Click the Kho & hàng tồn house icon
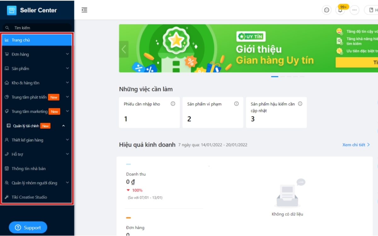Image resolution: width=378 pixels, height=236 pixels. click(x=7, y=83)
